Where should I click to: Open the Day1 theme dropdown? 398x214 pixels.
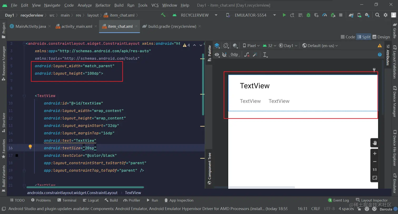tap(288, 46)
